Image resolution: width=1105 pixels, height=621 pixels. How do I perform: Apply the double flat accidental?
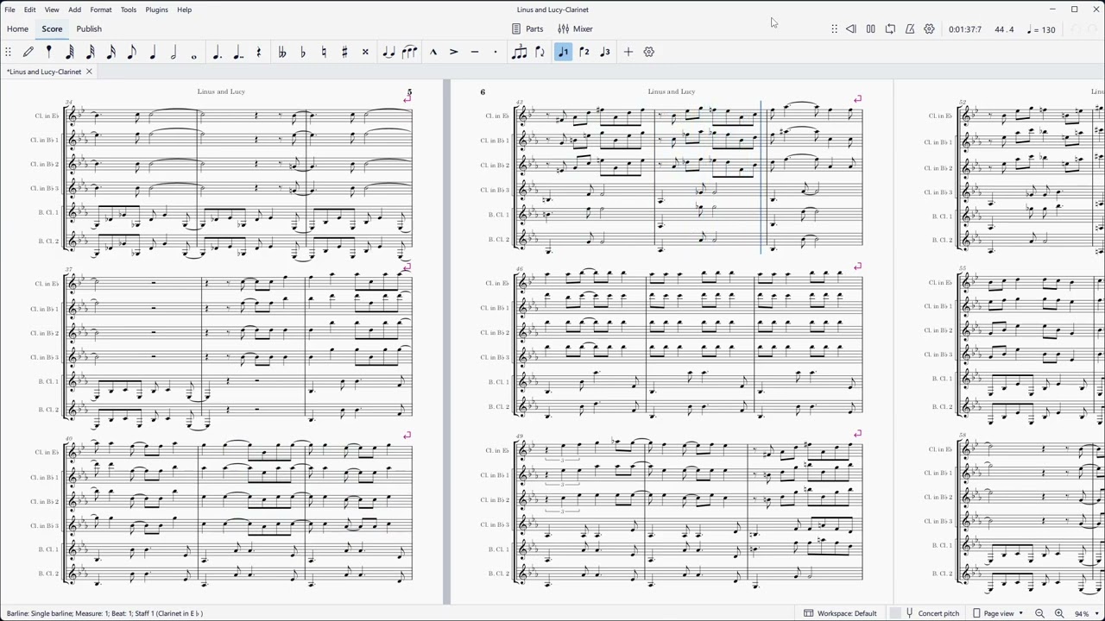click(x=281, y=52)
